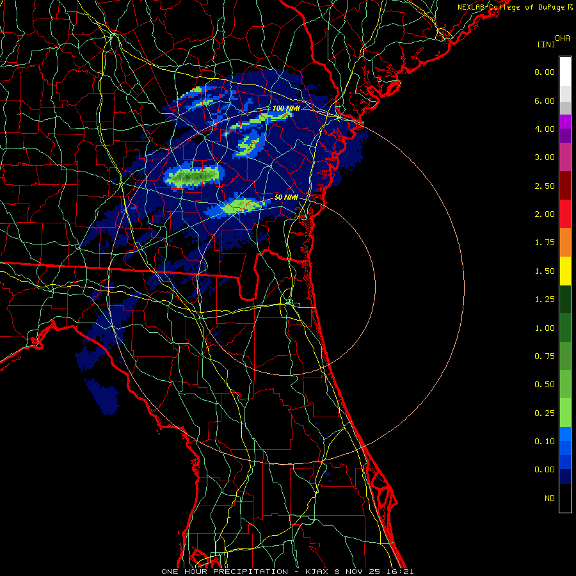
Task: Click the '8 NOV 25 16:21' timestamp
Action: coord(374,572)
